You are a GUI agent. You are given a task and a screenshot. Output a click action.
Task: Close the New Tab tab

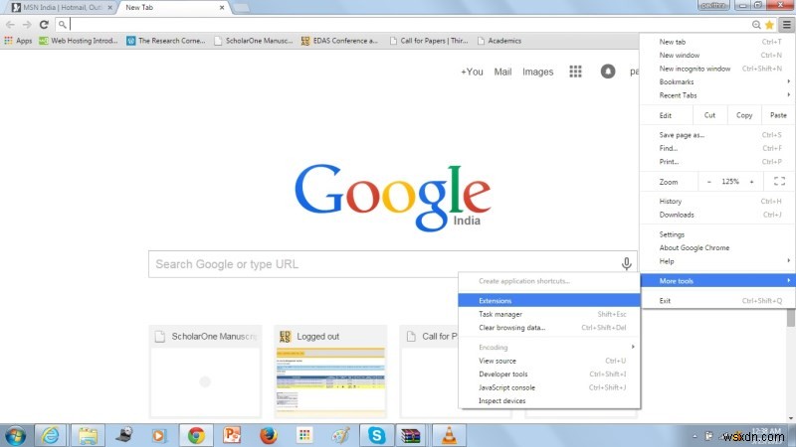[x=222, y=8]
